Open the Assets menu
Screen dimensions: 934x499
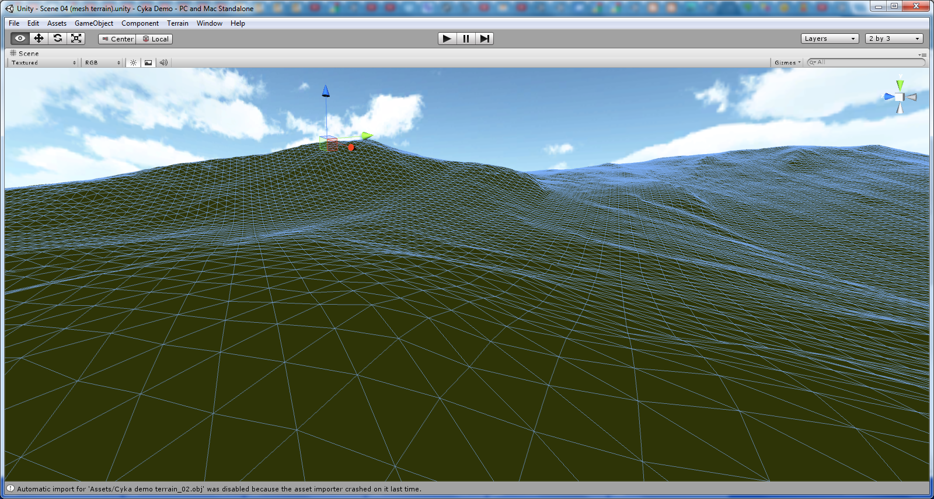[57, 23]
